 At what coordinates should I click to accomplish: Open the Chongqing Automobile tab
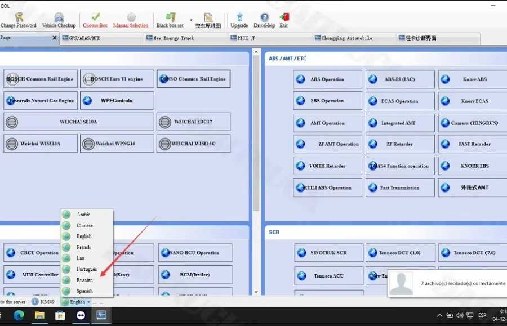354,38
